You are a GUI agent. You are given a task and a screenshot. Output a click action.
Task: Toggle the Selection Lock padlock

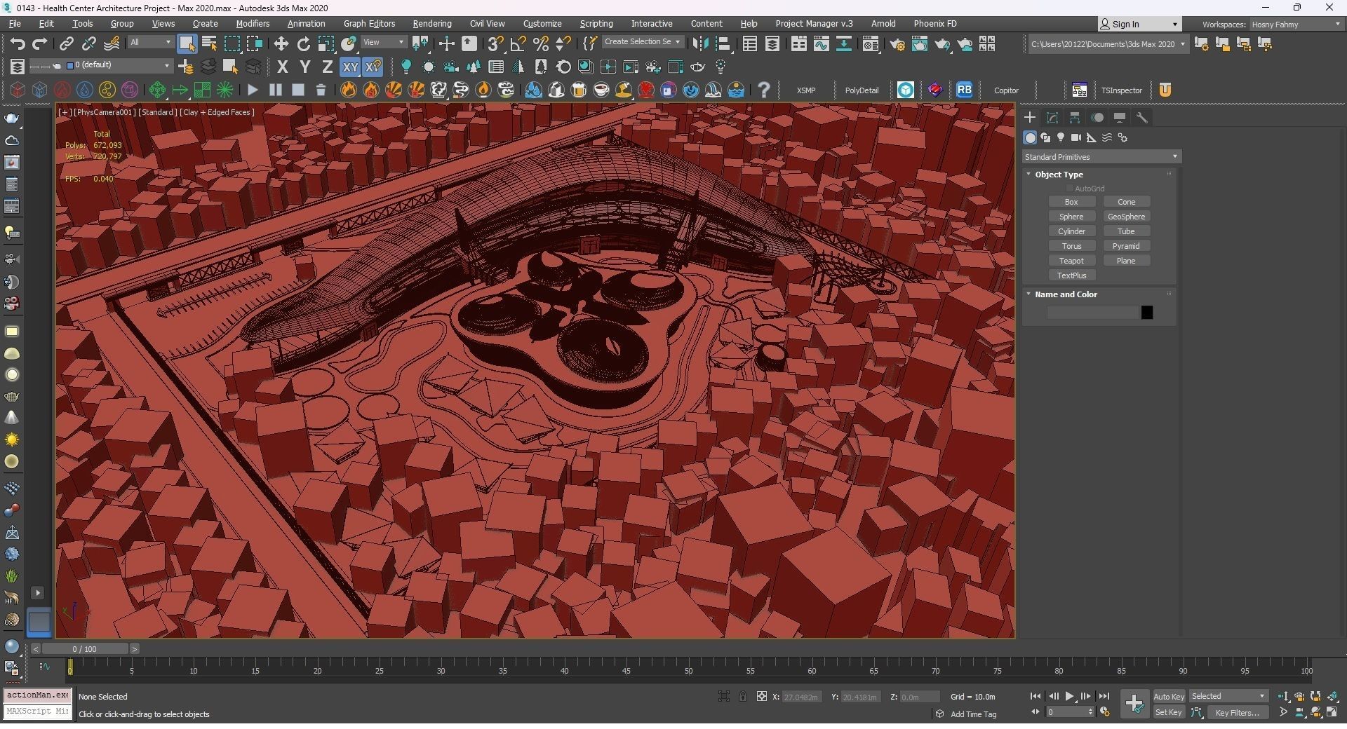743,697
